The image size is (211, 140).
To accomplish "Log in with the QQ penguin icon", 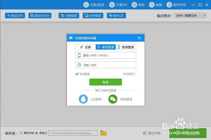I will tap(83, 99).
